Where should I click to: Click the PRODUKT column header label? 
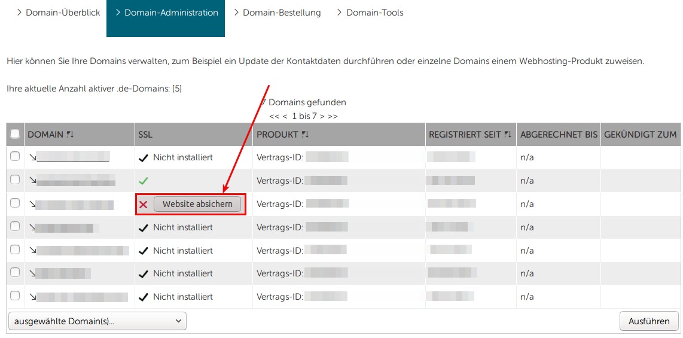tap(278, 135)
